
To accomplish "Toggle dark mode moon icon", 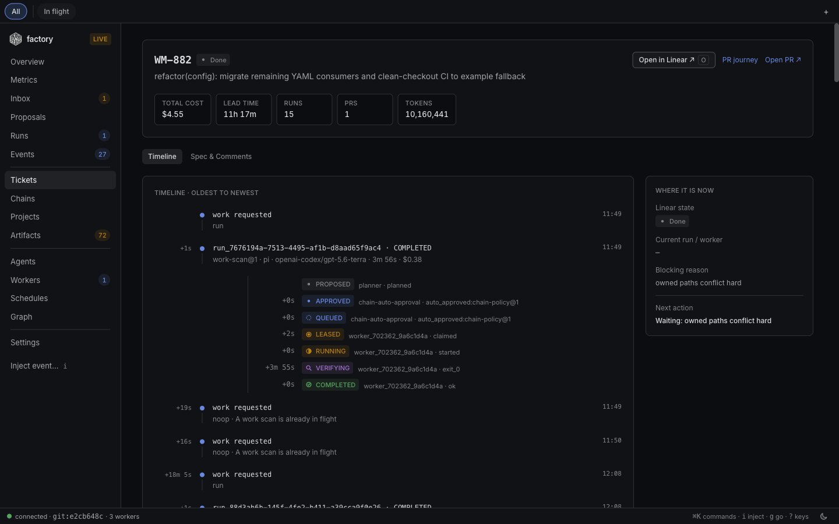I will (824, 516).
